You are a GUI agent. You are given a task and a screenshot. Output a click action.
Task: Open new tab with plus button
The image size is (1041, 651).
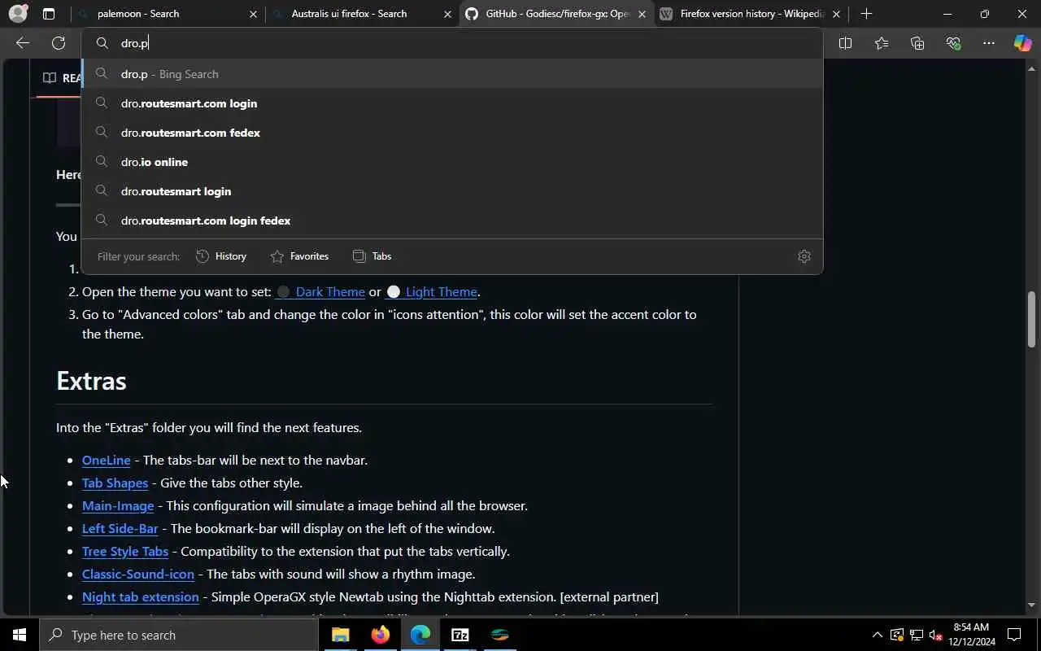coord(866,14)
